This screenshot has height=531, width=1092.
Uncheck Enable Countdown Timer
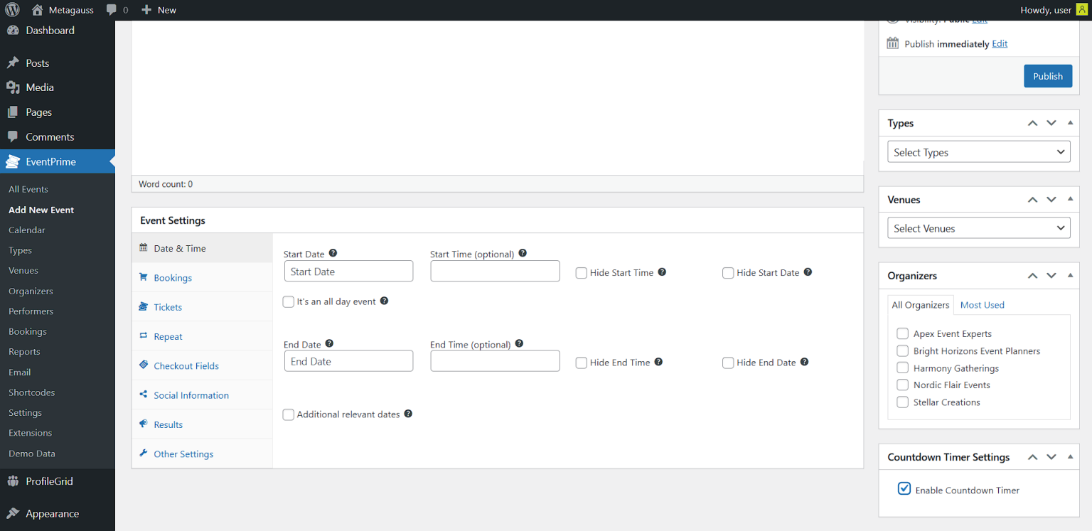click(x=904, y=488)
